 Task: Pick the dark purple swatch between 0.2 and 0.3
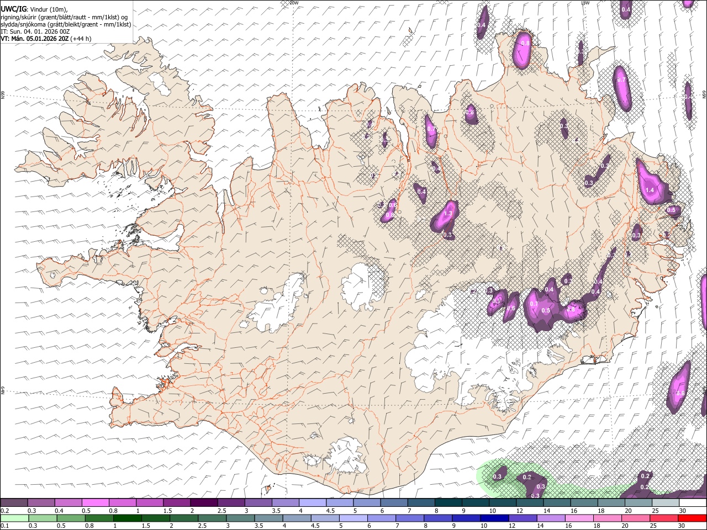coord(14,502)
